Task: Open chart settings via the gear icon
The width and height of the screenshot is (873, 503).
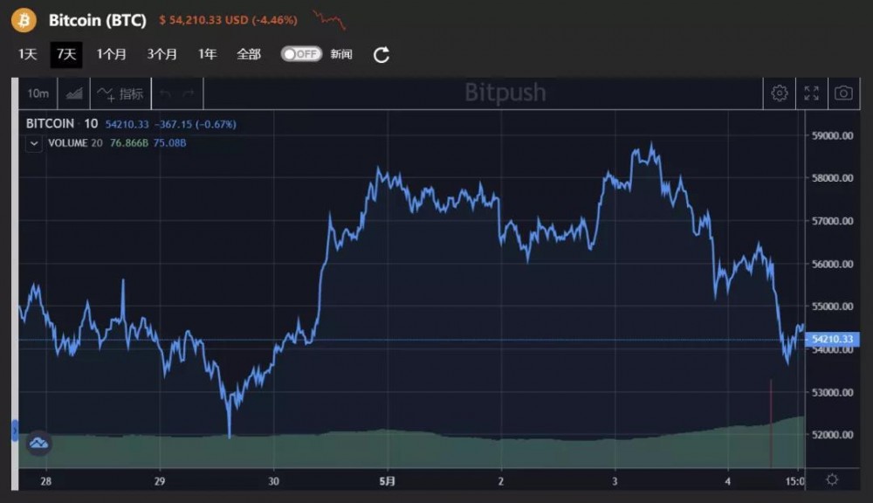Action: [x=780, y=93]
